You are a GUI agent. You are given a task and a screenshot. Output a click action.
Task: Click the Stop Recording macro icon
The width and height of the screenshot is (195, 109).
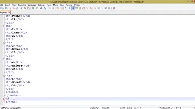[99, 8]
